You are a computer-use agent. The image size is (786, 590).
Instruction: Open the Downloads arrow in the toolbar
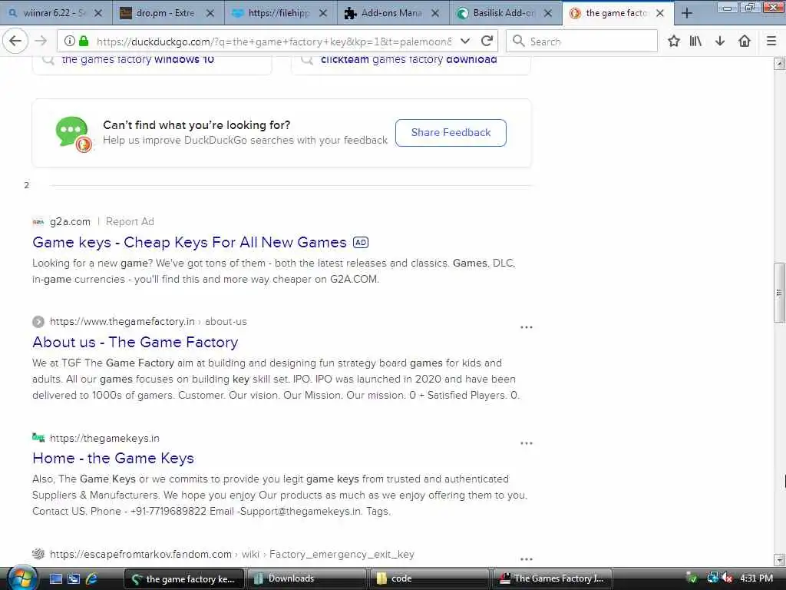720,41
